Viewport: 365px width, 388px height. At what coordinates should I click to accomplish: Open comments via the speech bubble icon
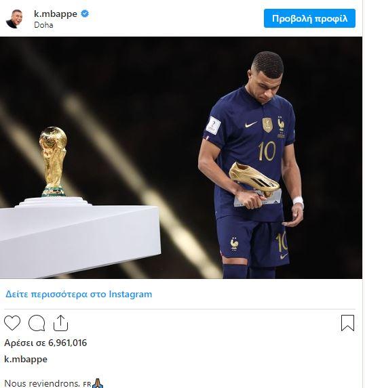(x=37, y=323)
